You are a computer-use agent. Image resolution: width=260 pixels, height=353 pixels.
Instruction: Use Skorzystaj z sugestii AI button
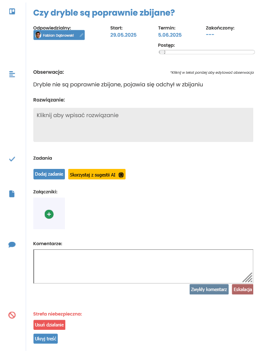[97, 174]
